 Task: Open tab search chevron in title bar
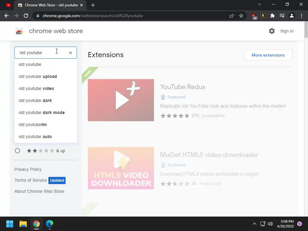260,4
